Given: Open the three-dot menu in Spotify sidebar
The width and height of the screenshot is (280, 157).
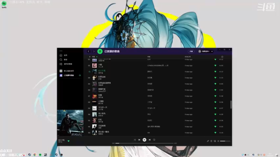Looking at the screenshot, I should pyautogui.click(x=61, y=51).
